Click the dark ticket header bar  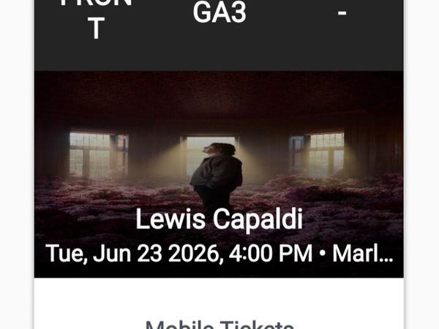pos(219,36)
